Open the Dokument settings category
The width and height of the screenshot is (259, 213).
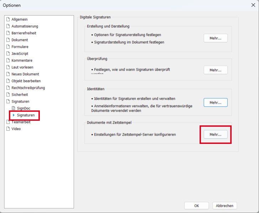pos(20,40)
